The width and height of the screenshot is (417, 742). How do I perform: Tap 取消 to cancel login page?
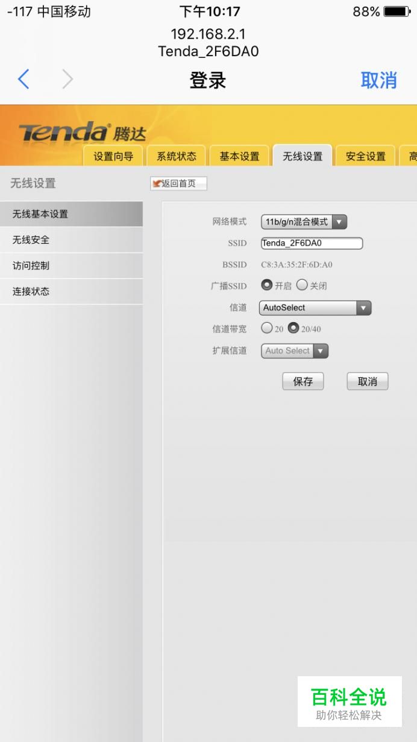pyautogui.click(x=378, y=80)
